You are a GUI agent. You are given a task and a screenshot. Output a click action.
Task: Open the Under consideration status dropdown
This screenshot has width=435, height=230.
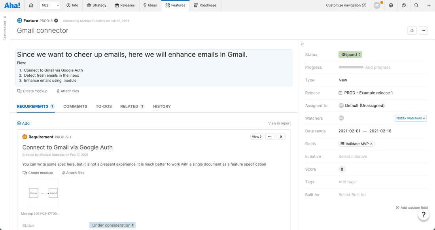coord(112,224)
